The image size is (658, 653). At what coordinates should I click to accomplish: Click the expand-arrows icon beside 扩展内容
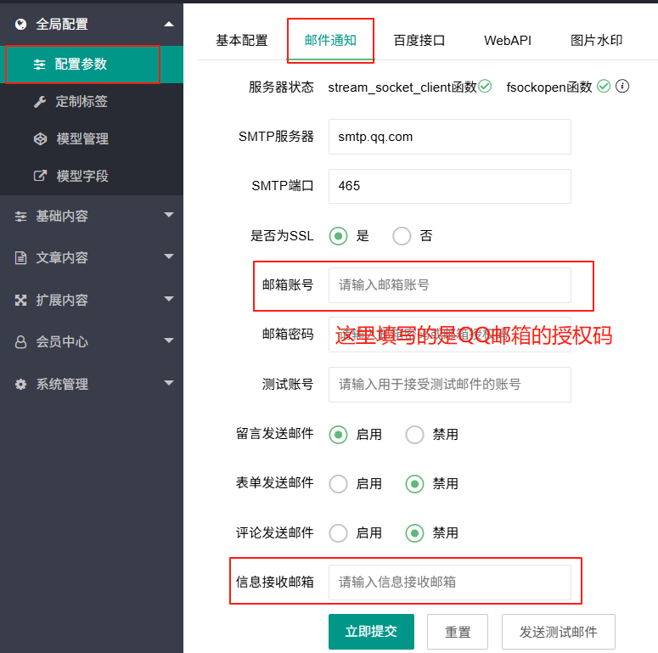point(20,300)
